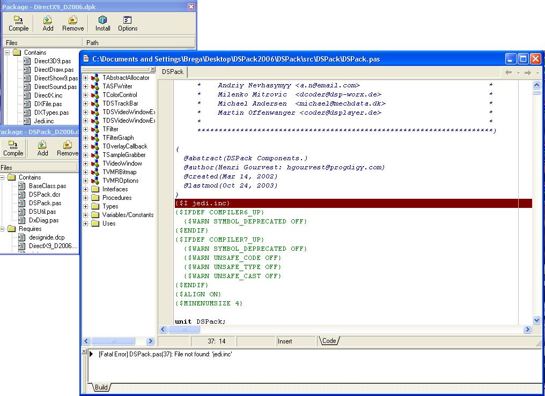Click the Procedures folder icon
Image resolution: width=545 pixels, height=396 pixels.
tap(95, 198)
